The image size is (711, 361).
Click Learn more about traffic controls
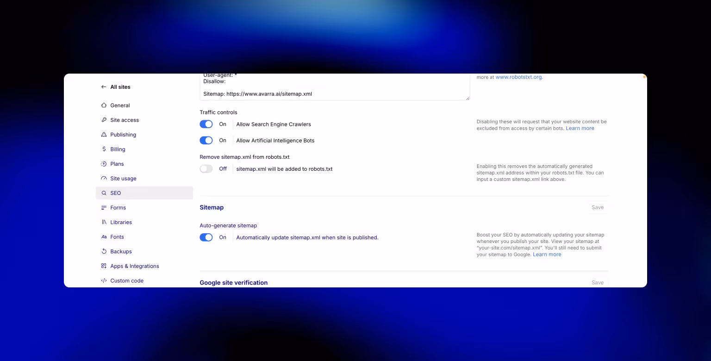[x=580, y=128]
